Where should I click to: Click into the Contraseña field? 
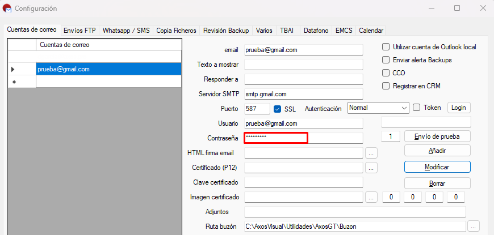pyautogui.click(x=304, y=138)
